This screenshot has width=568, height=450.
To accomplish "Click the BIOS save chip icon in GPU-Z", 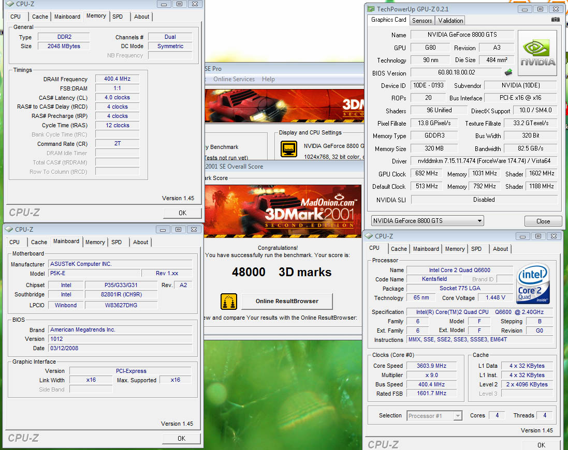I will tap(508, 72).
